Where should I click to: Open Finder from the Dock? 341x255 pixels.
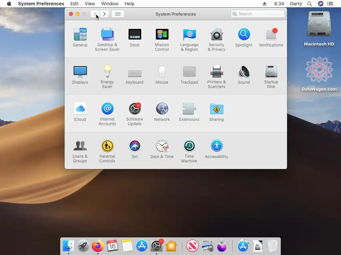coord(69,246)
